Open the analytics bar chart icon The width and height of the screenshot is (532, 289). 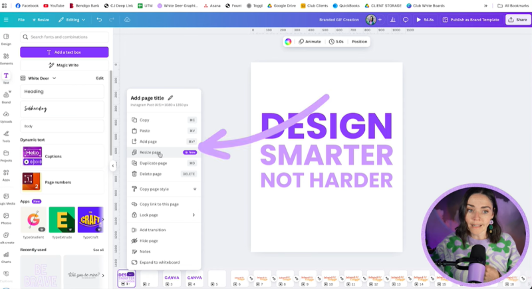(x=392, y=20)
